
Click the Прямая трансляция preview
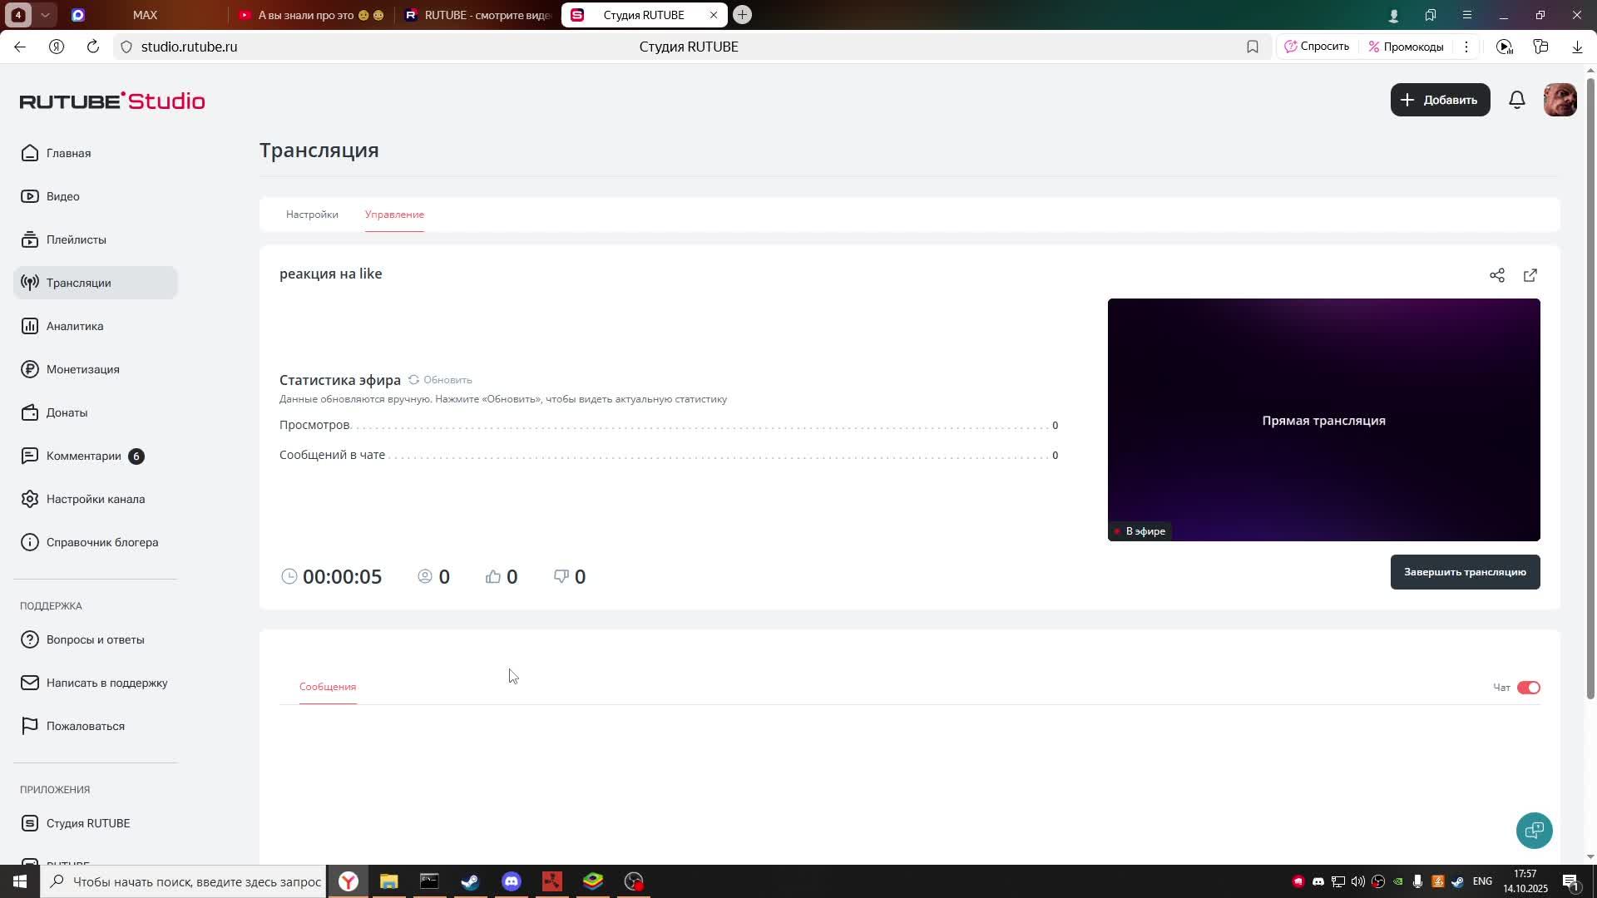coord(1323,420)
